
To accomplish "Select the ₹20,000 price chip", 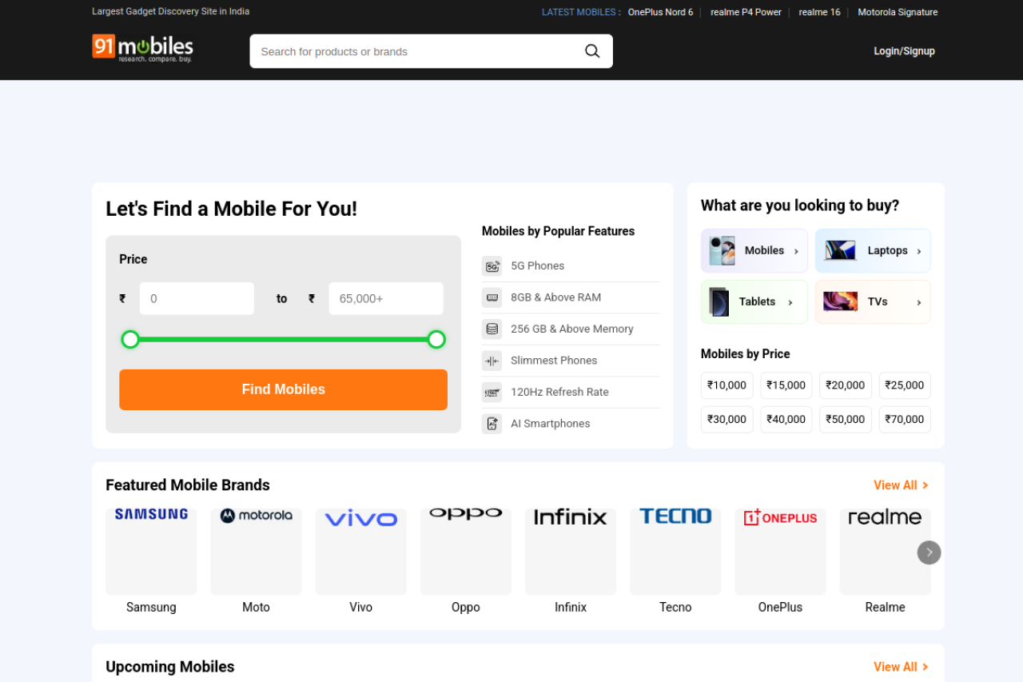I will coord(846,385).
